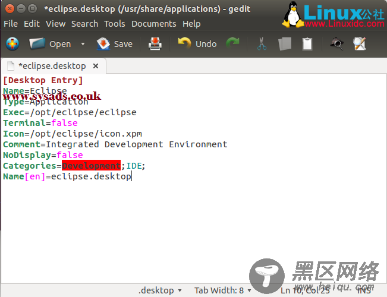The image size is (387, 297).
Task: Click the Save button label
Action: click(x=123, y=44)
